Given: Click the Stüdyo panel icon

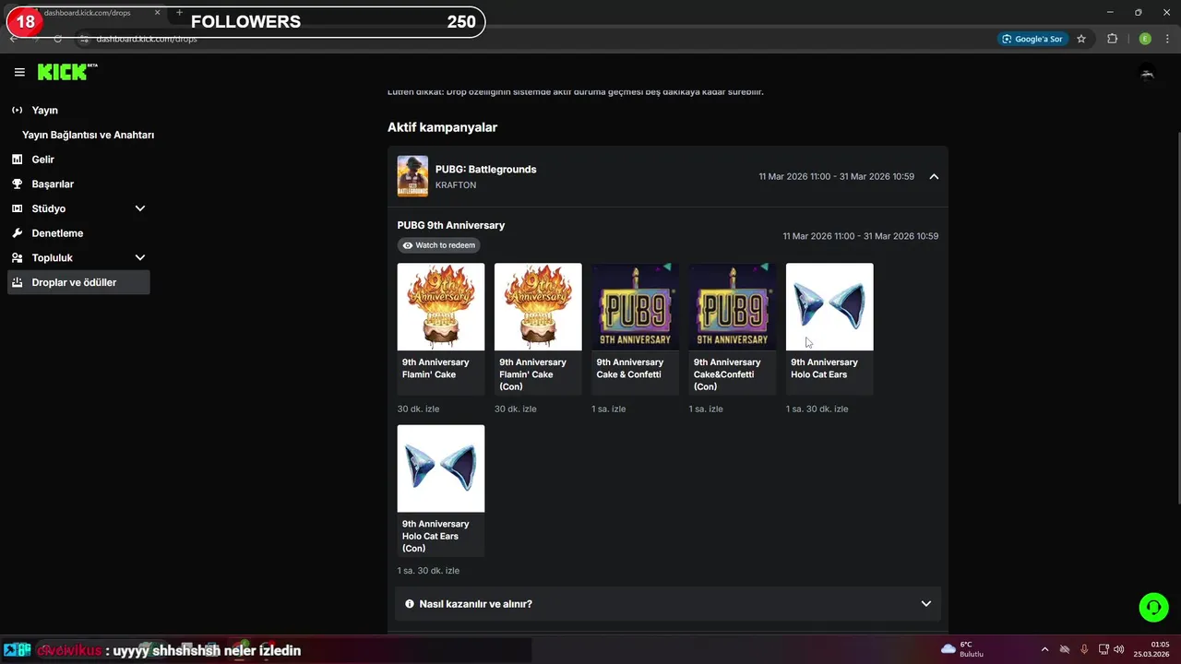Looking at the screenshot, I should coord(17,208).
